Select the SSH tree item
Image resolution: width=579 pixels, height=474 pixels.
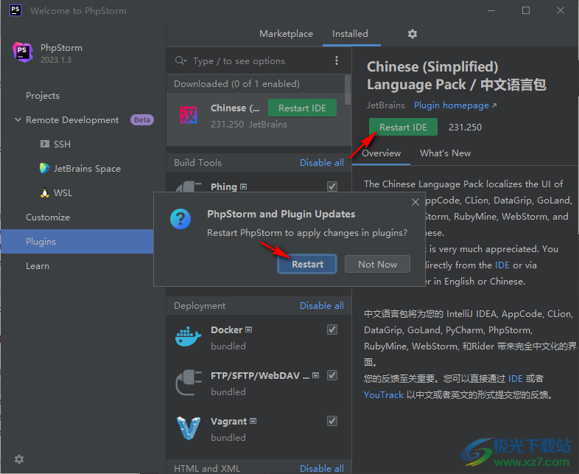[x=62, y=144]
